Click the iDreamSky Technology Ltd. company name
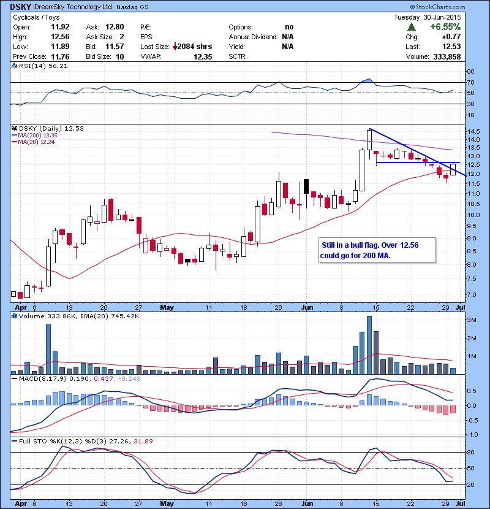 click(x=73, y=7)
